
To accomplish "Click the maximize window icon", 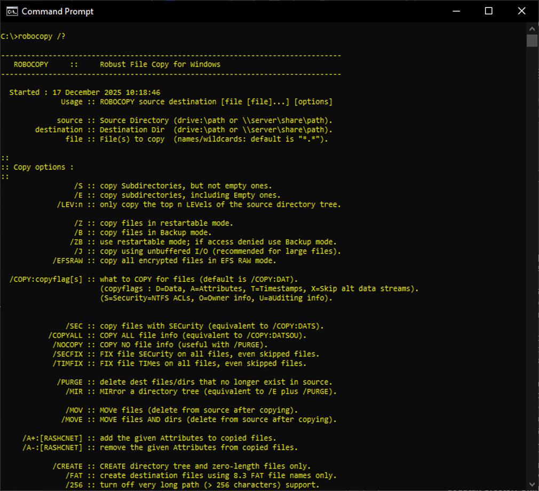I will pos(489,11).
